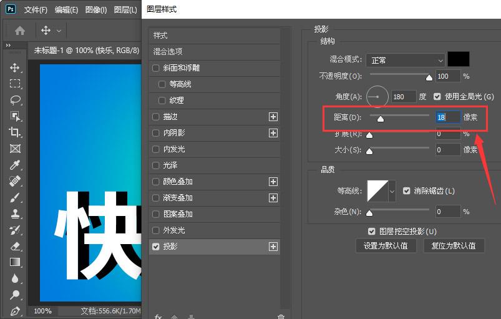Select the 未标题-1 document tab
Screen dimensions: 501x319
[x=86, y=51]
